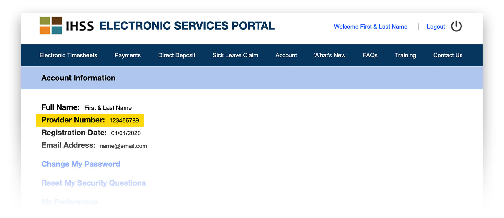This screenshot has width=504, height=218.
Task: Select the Account menu item
Action: (x=286, y=55)
